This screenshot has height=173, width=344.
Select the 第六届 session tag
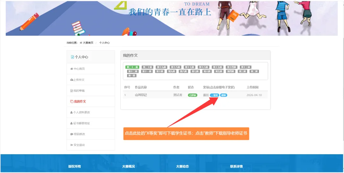(207, 71)
